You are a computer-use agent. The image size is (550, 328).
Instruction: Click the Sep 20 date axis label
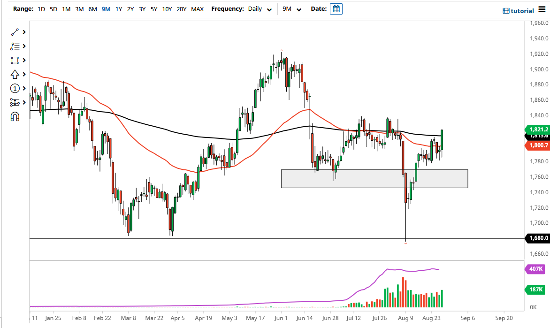pyautogui.click(x=504, y=318)
